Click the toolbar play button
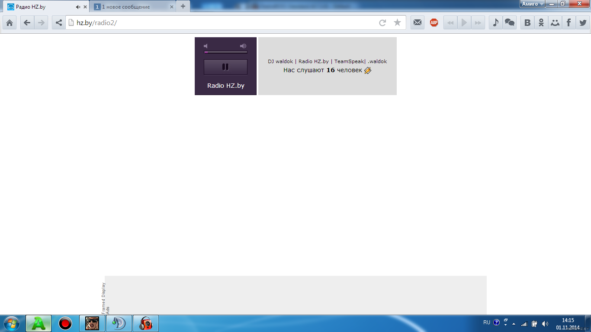 464,22
